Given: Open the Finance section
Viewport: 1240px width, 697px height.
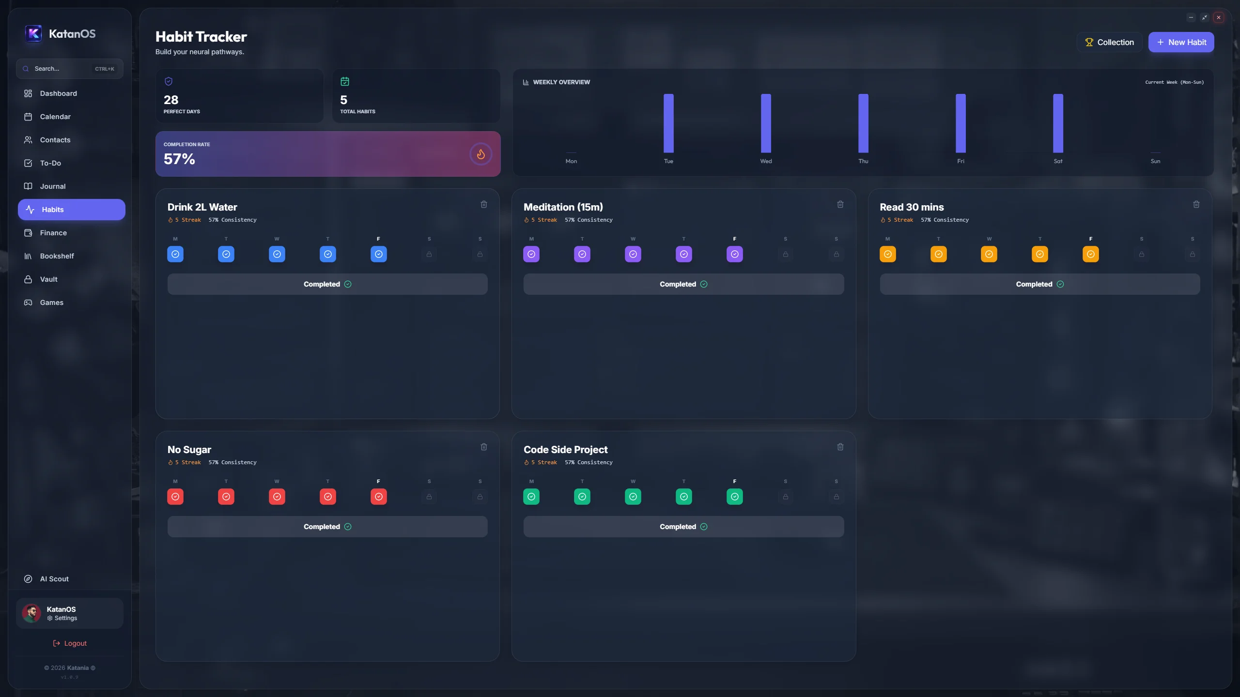Looking at the screenshot, I should pos(53,232).
